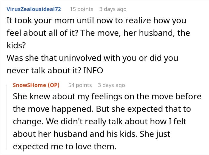Screen dimensions: 209x155
Task: Click the line starting "feel about all of it"
Action: pyautogui.click(x=98, y=33)
